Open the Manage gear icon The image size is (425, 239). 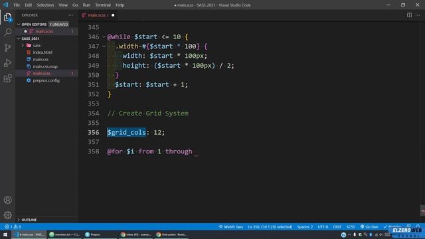point(7,215)
